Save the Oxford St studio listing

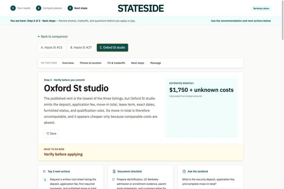pyautogui.click(x=51, y=133)
